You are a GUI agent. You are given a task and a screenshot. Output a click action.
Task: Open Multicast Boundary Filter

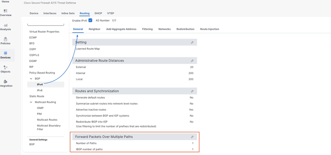click(49, 128)
